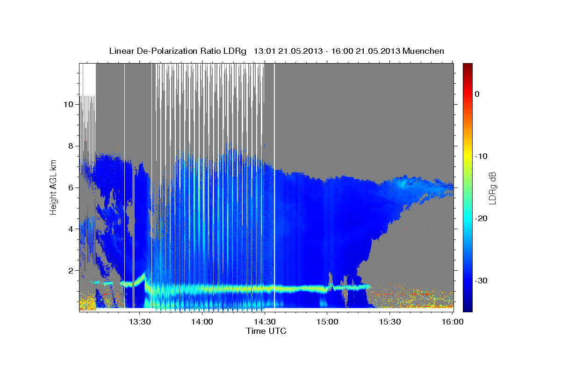Click the '13:01 21.05.2013' start time in title

pos(288,51)
